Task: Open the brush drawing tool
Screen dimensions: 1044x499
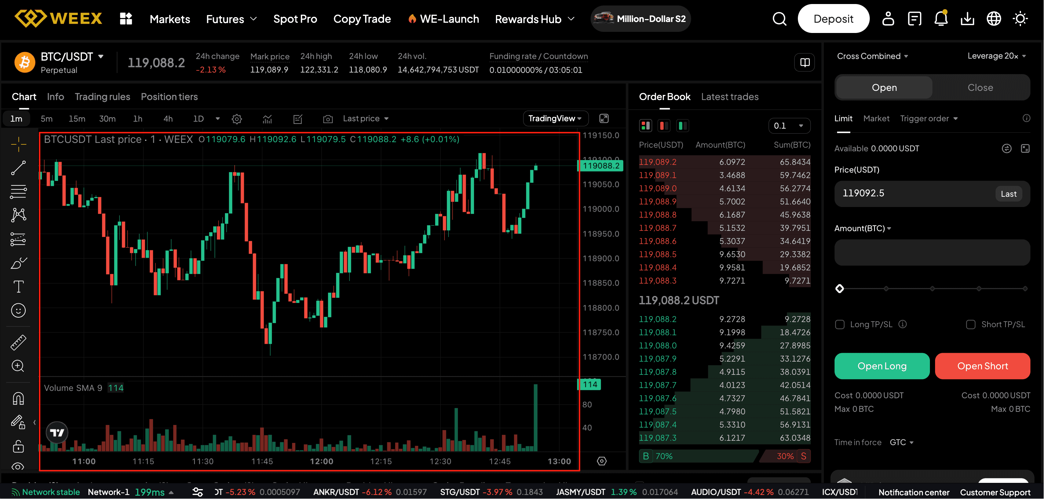Action: pos(18,263)
